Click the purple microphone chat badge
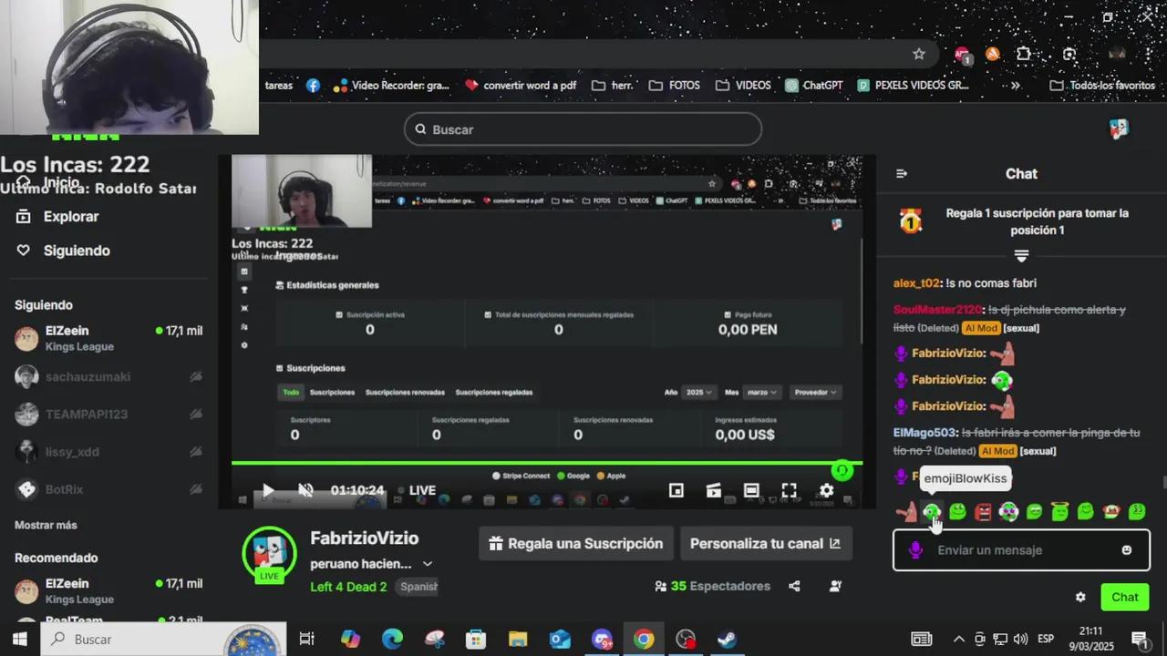This screenshot has height=656, width=1167. pyautogui.click(x=915, y=550)
